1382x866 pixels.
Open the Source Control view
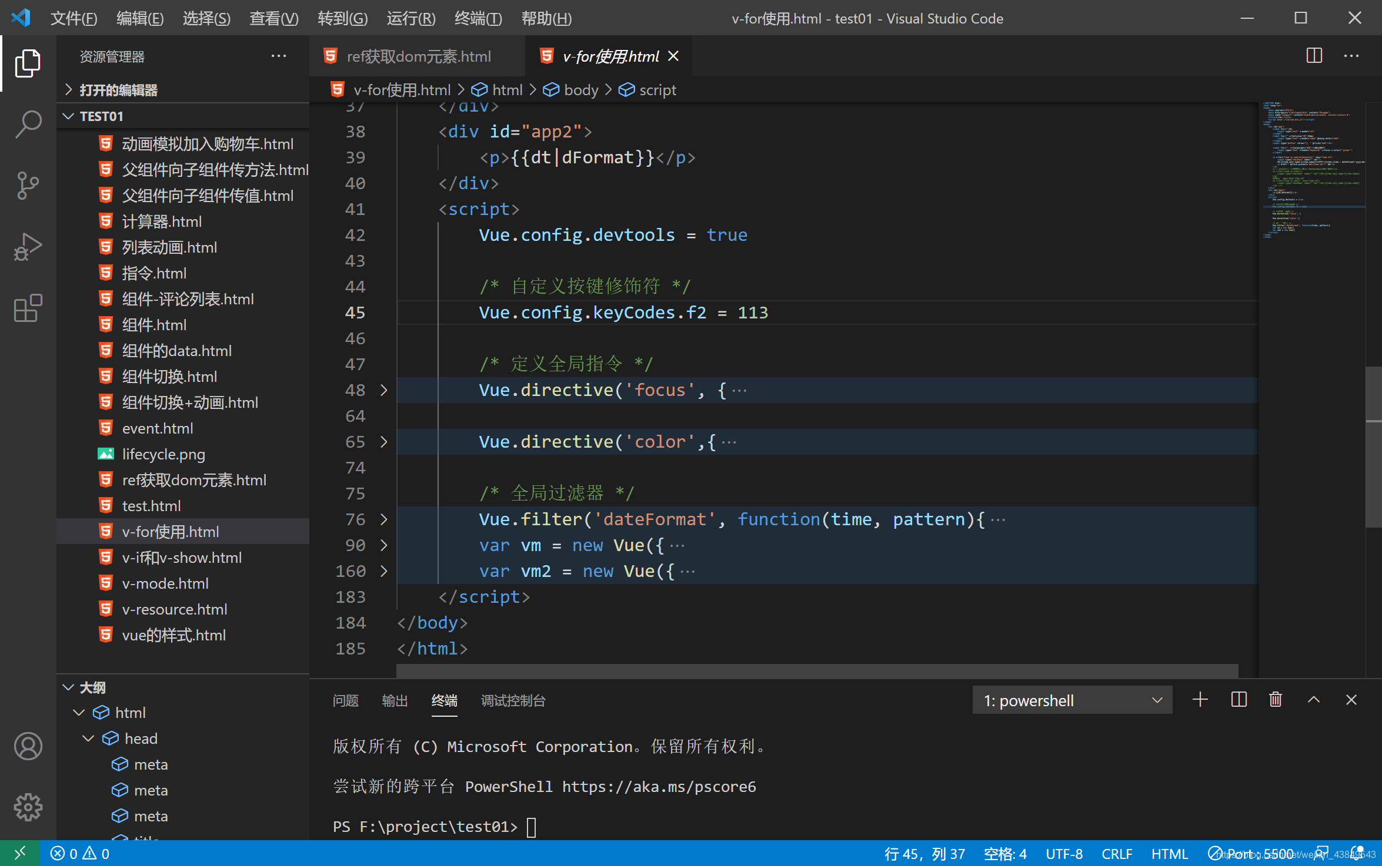pyautogui.click(x=28, y=186)
